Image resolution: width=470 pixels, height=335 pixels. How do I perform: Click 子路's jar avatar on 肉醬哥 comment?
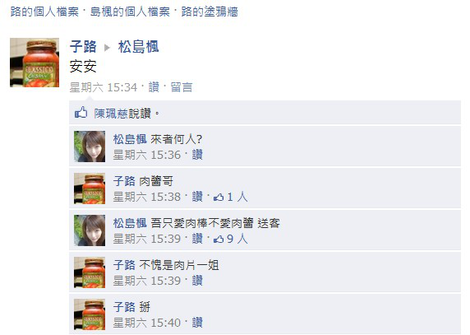pyautogui.click(x=90, y=188)
